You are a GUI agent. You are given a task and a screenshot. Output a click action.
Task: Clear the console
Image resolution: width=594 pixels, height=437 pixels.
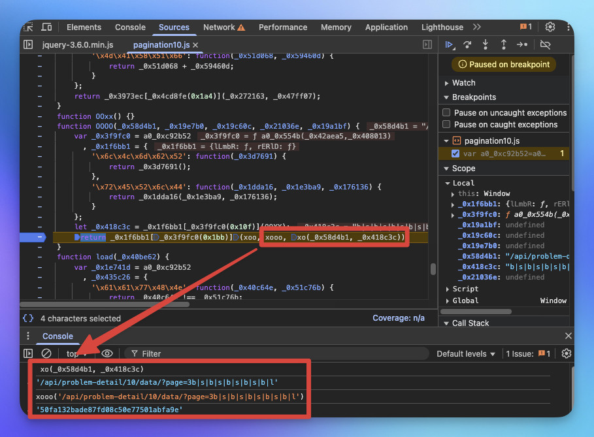[46, 353]
